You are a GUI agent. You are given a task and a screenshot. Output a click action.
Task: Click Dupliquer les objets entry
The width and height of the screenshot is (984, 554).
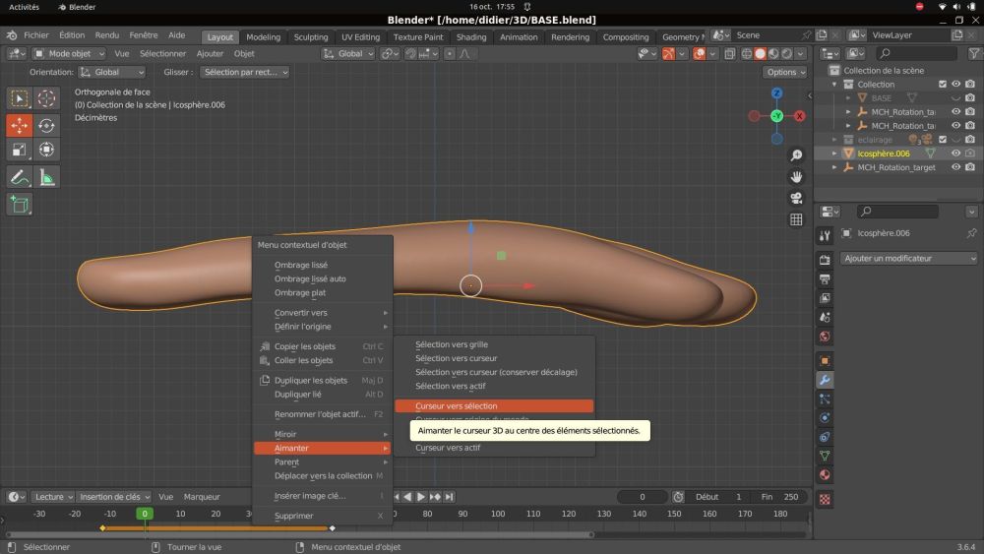point(322,380)
